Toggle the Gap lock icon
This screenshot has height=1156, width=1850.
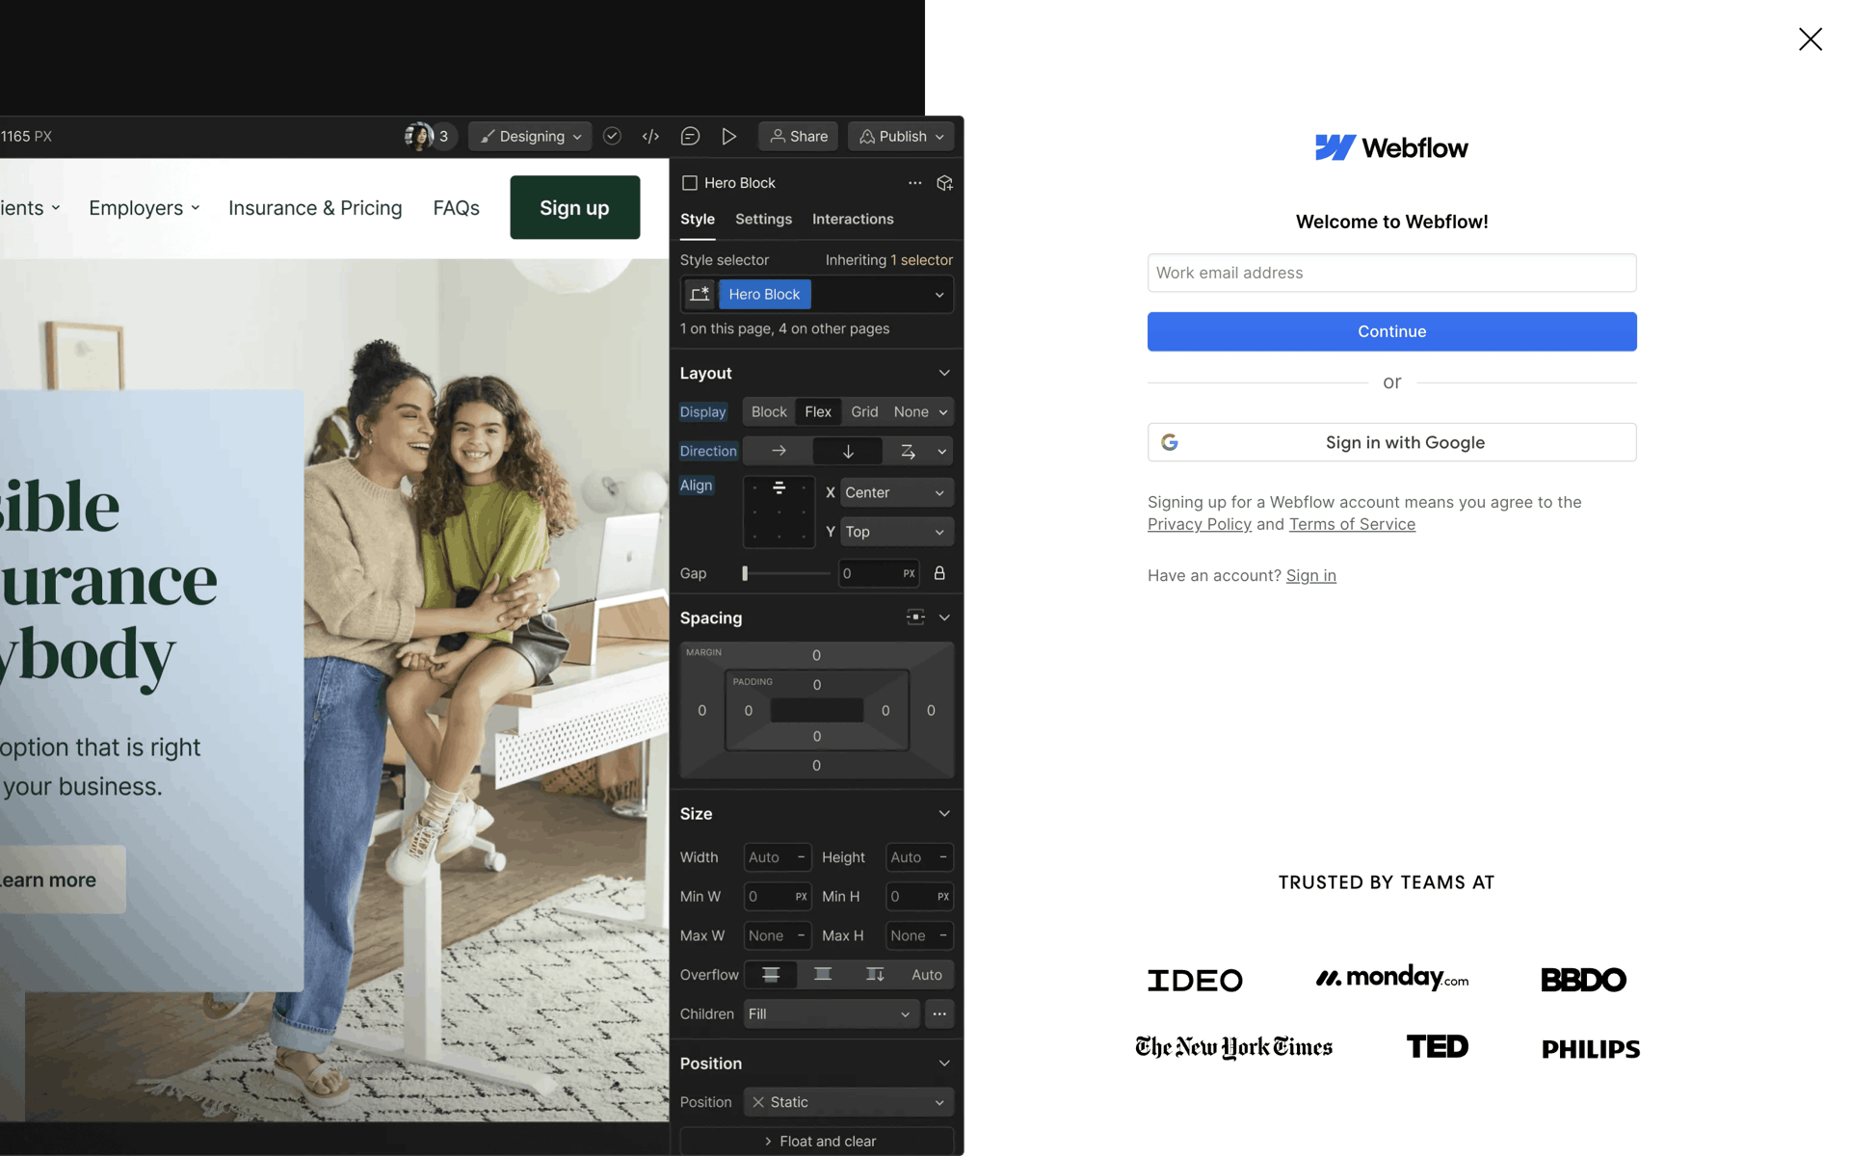[939, 573]
